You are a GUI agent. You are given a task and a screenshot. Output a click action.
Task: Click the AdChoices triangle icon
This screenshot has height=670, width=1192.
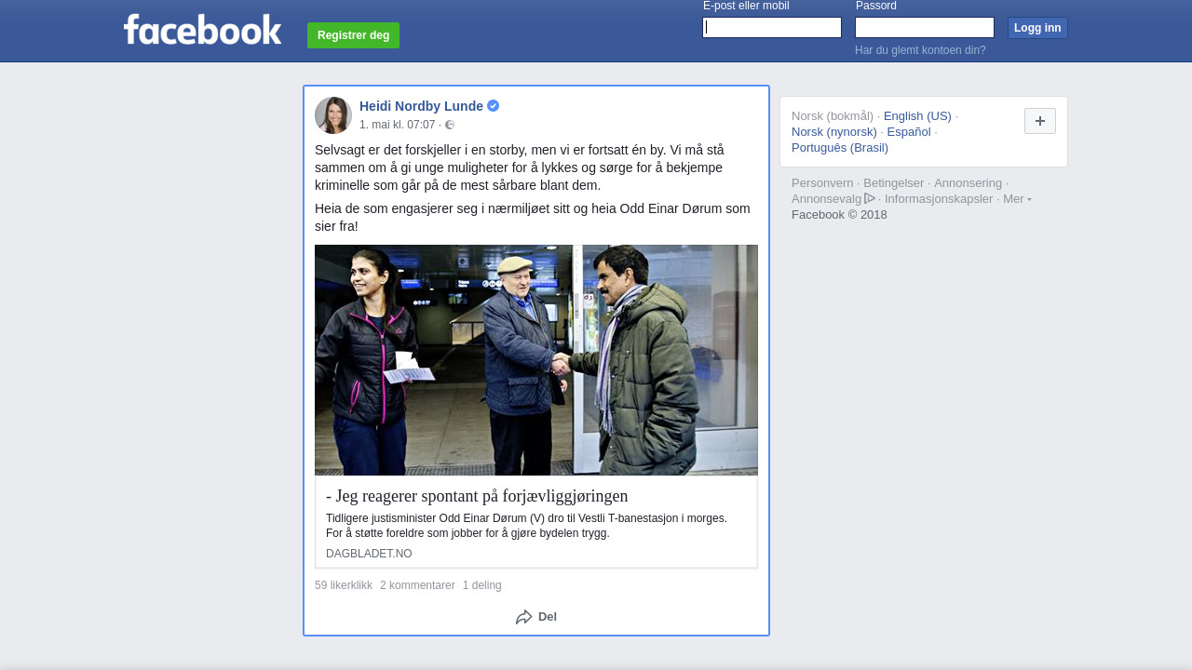[x=870, y=198]
